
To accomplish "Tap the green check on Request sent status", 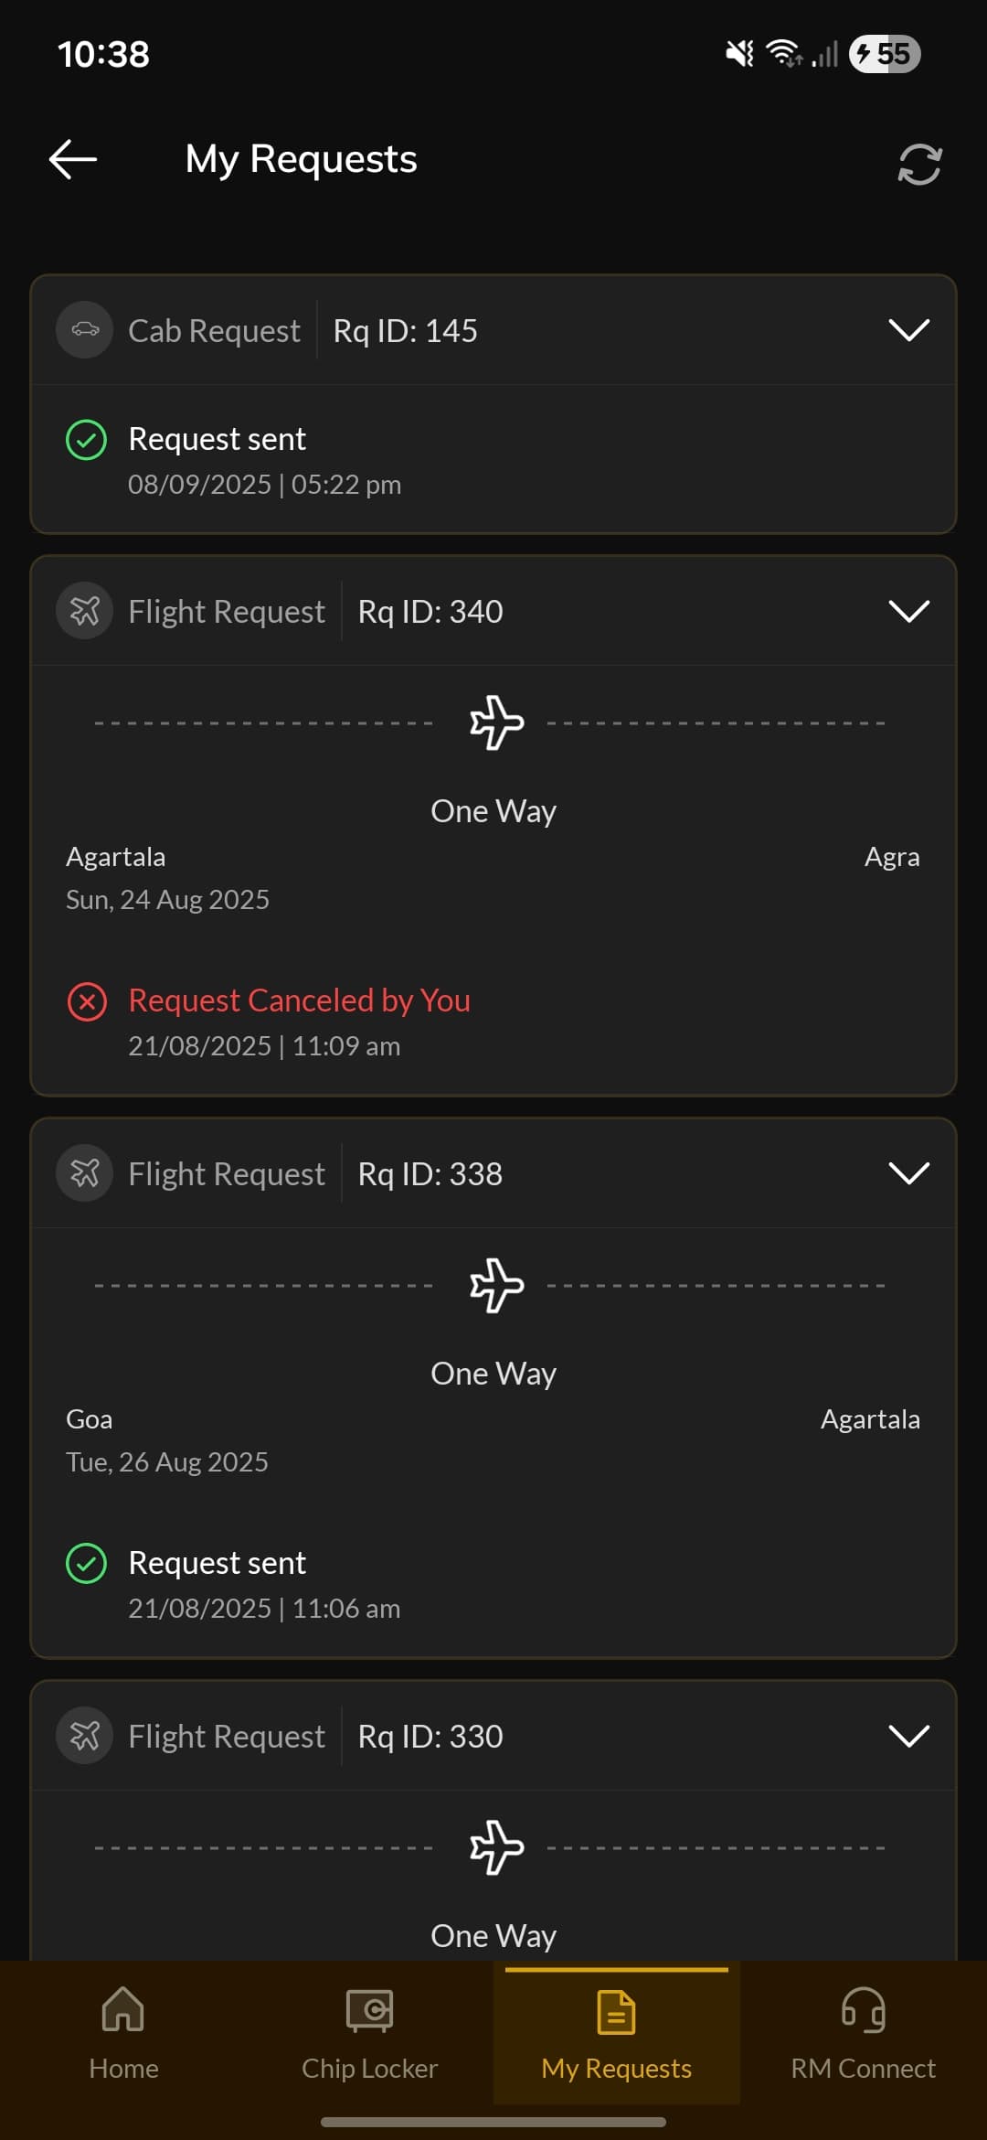I will tap(88, 439).
